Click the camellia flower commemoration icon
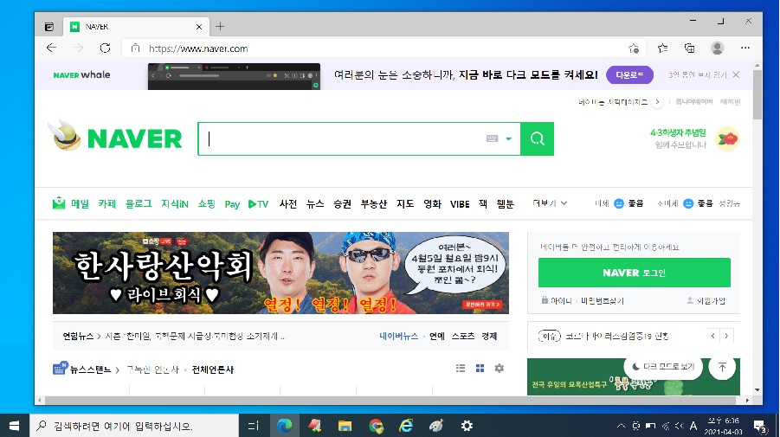 727,138
